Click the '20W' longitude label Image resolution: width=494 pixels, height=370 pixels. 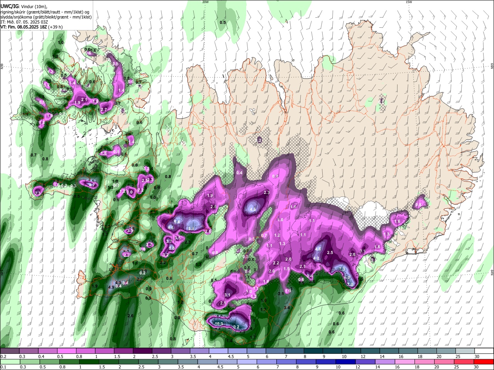tap(205, 2)
